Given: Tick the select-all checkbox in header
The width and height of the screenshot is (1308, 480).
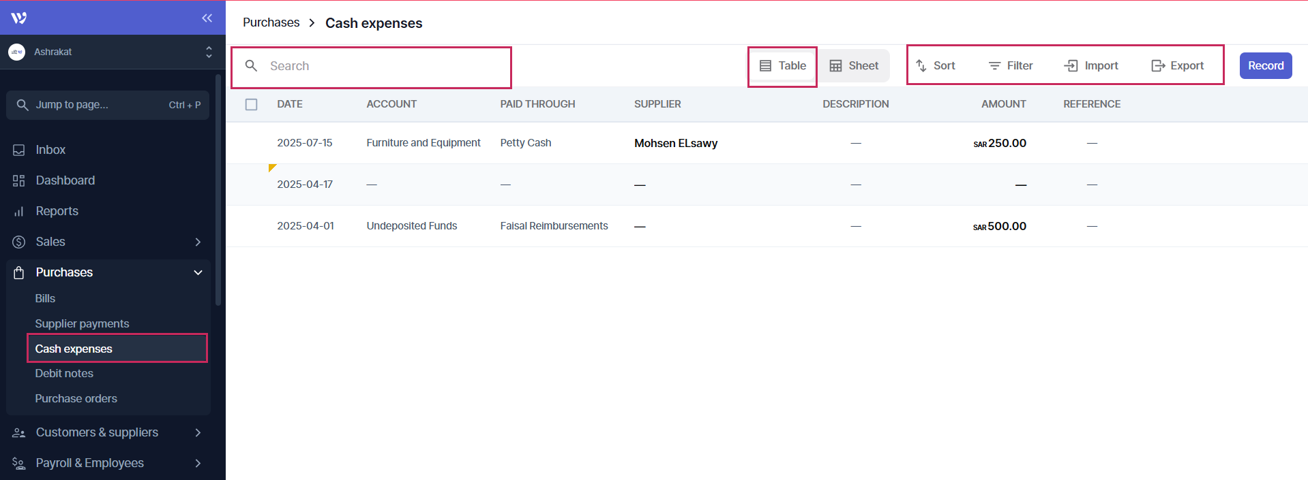Looking at the screenshot, I should (x=252, y=105).
